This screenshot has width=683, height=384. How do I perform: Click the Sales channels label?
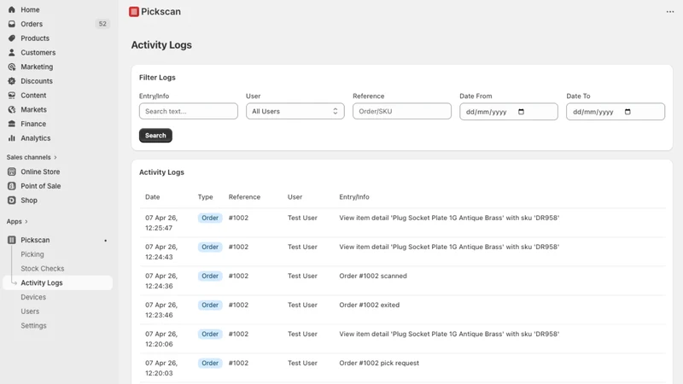tap(29, 157)
